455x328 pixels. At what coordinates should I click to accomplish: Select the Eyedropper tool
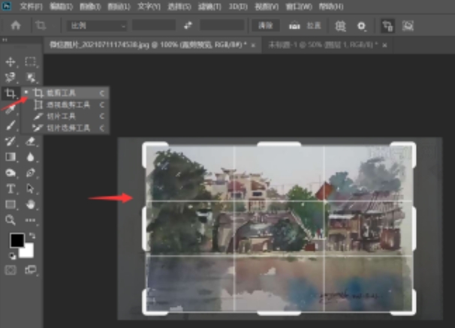click(11, 110)
